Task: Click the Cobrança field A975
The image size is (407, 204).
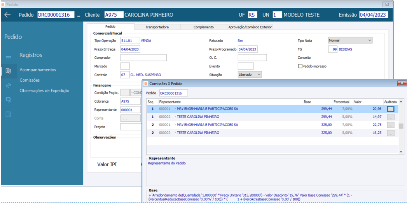Action: coord(131,101)
